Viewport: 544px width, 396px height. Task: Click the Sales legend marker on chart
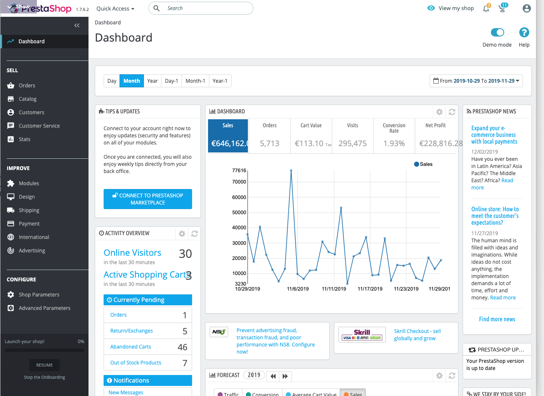click(x=416, y=164)
